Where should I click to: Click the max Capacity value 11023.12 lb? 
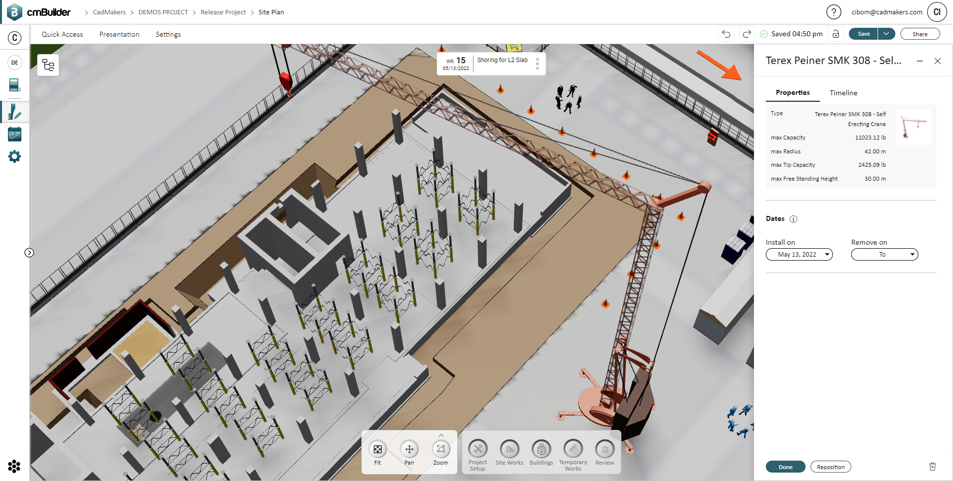coord(870,137)
